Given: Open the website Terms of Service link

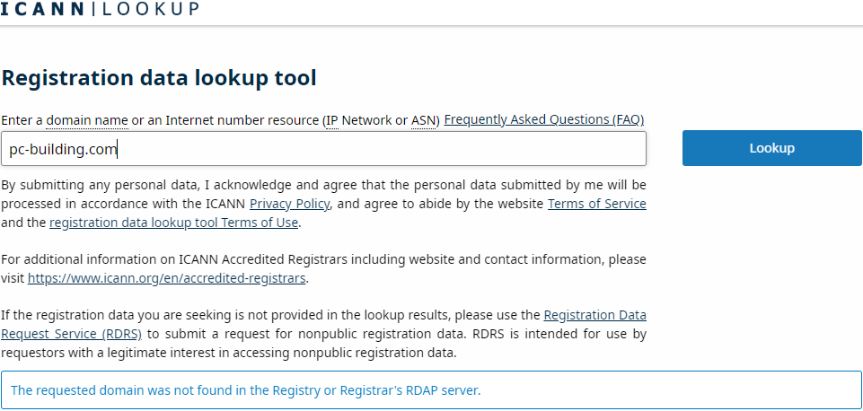Looking at the screenshot, I should pos(596,204).
